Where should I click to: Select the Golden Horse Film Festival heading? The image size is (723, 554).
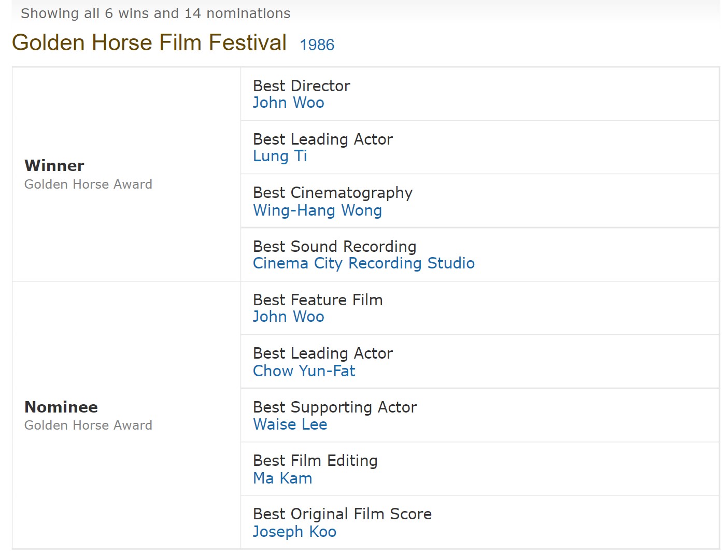pos(149,42)
